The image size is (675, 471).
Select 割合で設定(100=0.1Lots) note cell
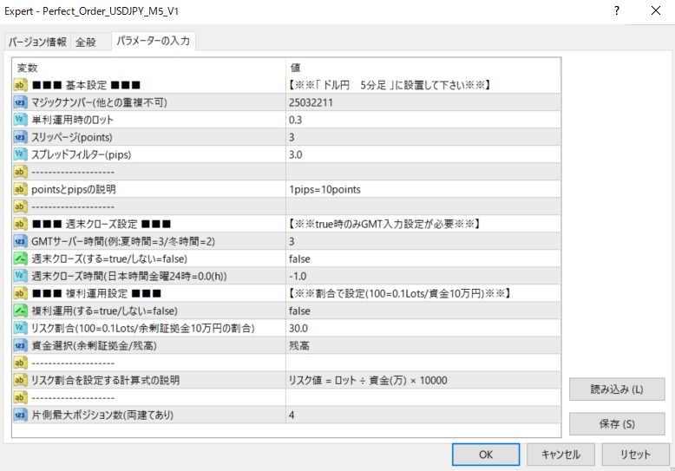click(x=423, y=293)
